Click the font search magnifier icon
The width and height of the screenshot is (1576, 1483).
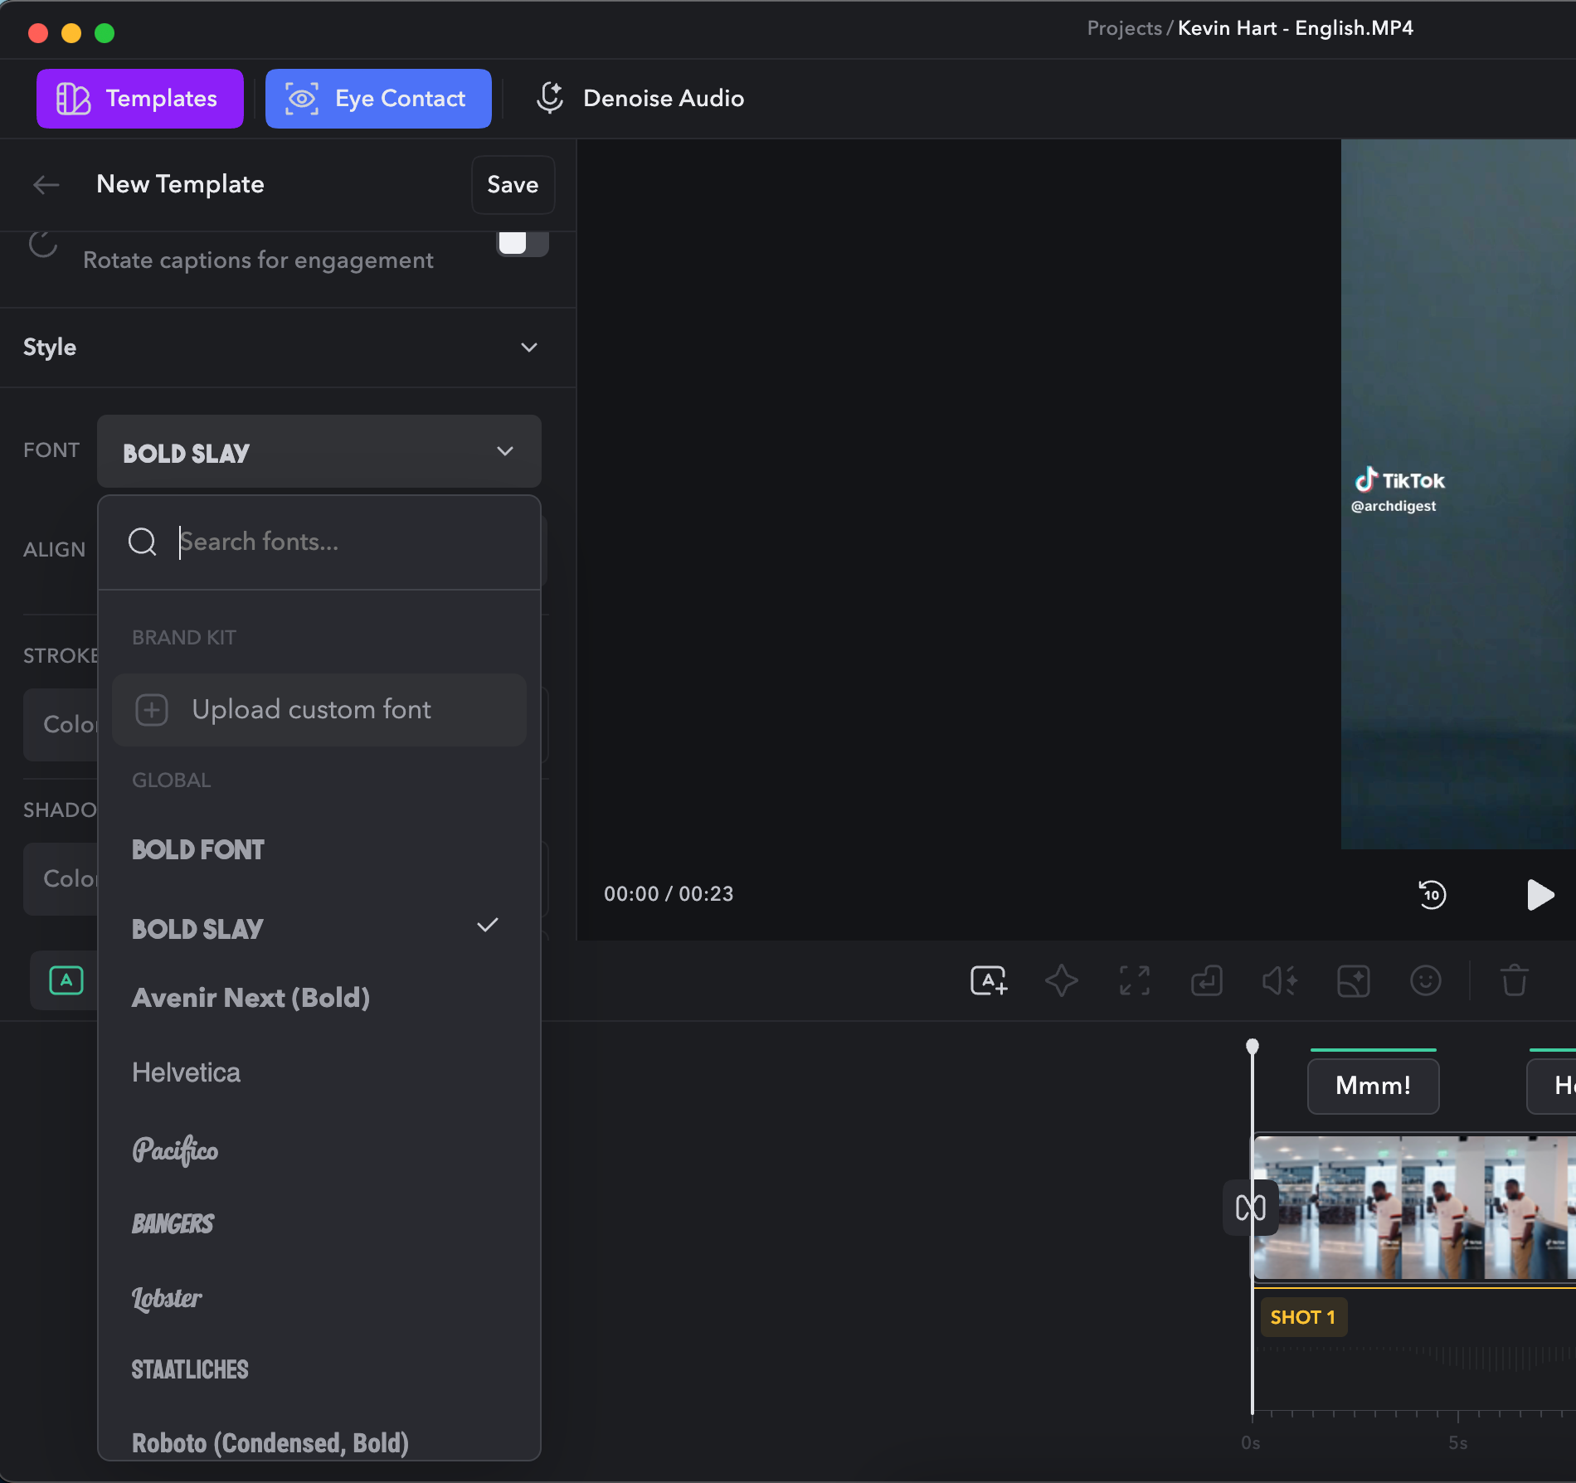coord(143,542)
